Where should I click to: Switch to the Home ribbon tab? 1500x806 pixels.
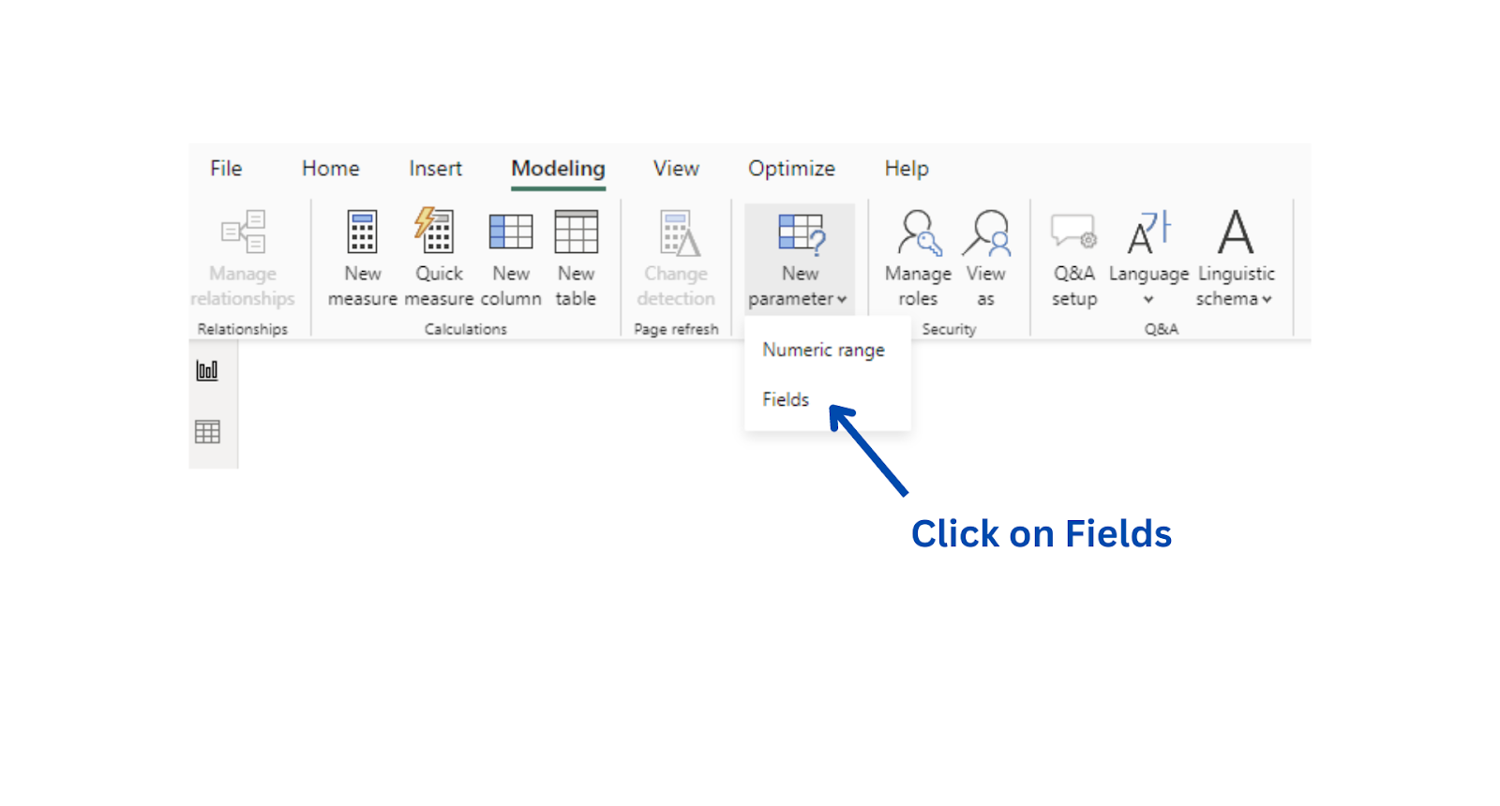[330, 169]
